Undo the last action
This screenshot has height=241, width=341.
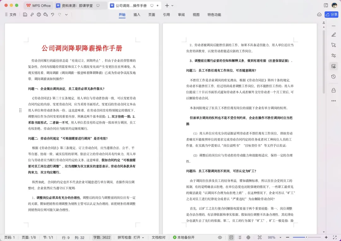[52, 15]
